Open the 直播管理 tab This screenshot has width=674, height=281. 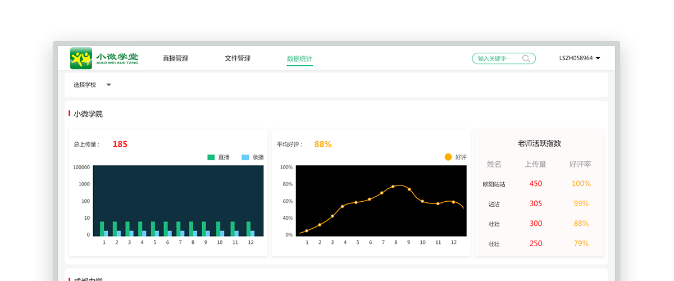click(x=175, y=58)
